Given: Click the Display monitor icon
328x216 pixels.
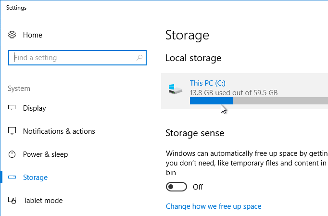Looking at the screenshot, I should coord(13,108).
